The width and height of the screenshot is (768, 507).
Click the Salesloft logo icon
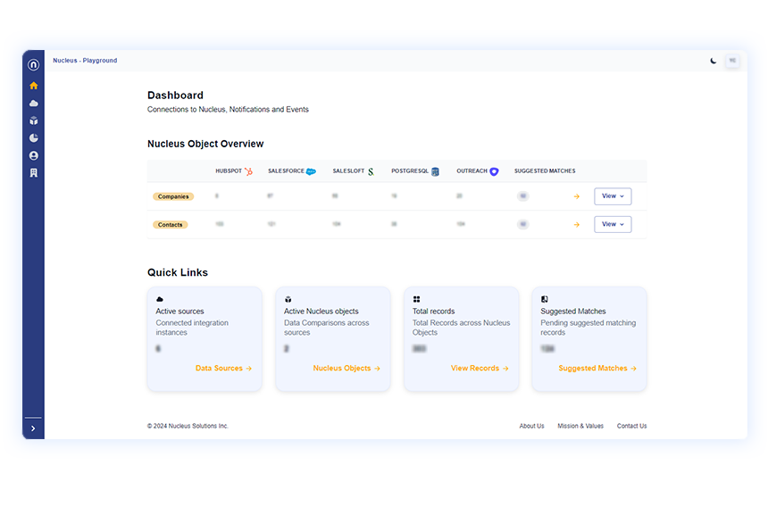[371, 171]
